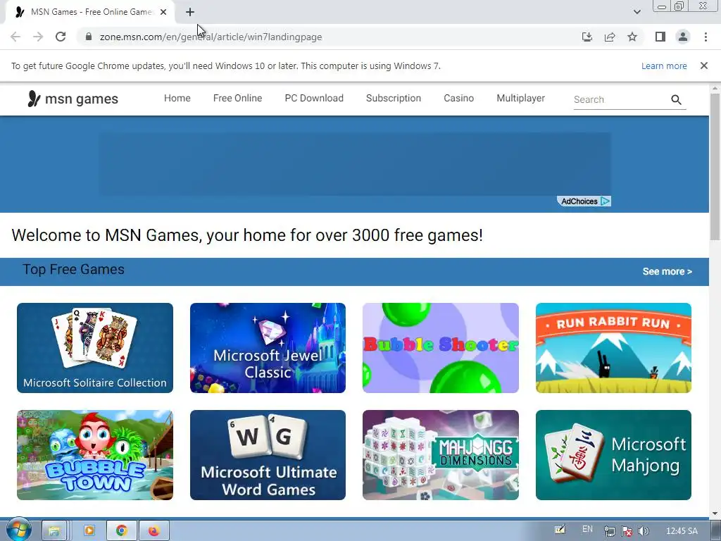Click the scrollbar down arrow

point(715,513)
